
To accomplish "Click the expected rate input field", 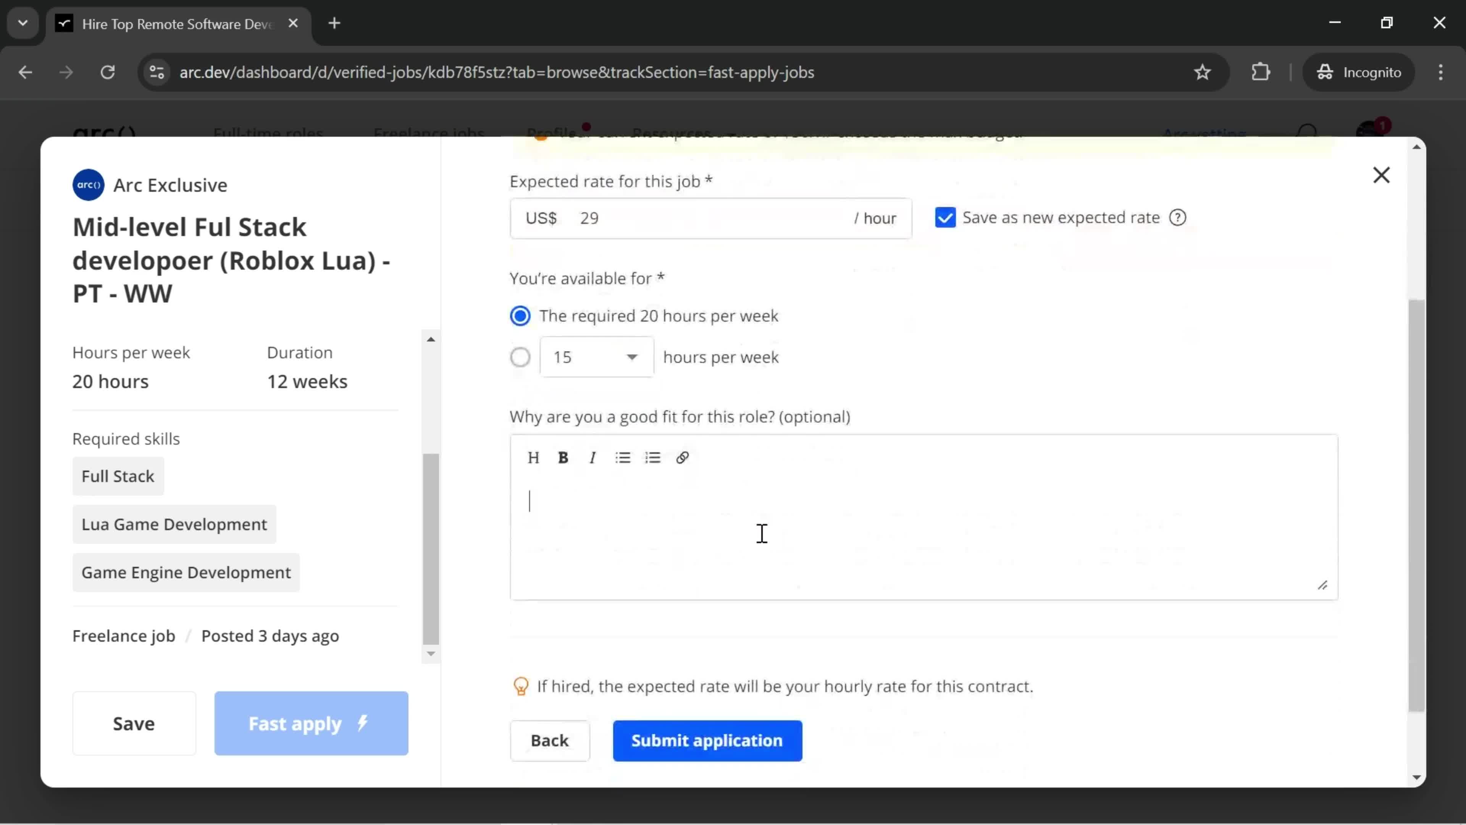I will coord(711,218).
